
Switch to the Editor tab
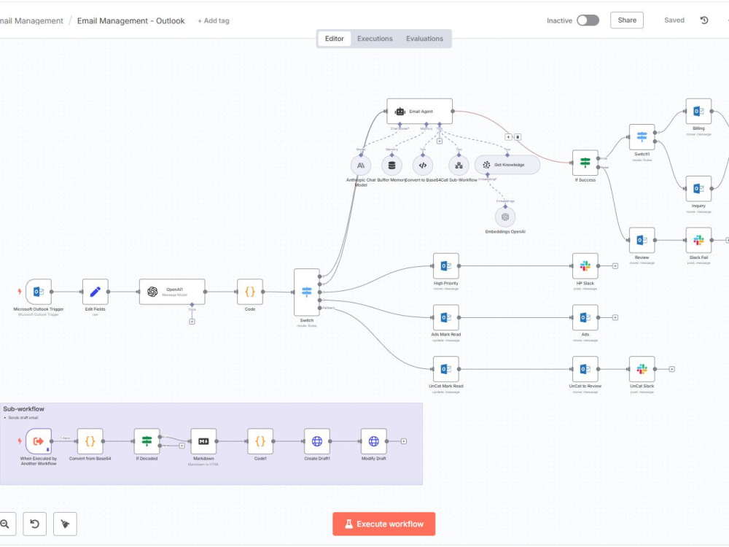click(x=335, y=39)
